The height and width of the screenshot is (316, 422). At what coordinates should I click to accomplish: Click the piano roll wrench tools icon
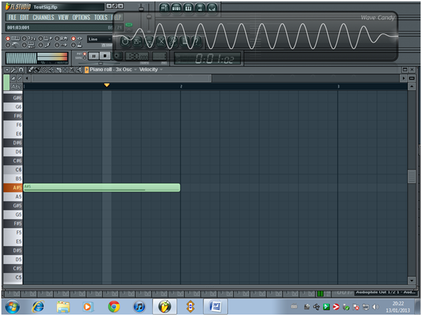(x=15, y=69)
